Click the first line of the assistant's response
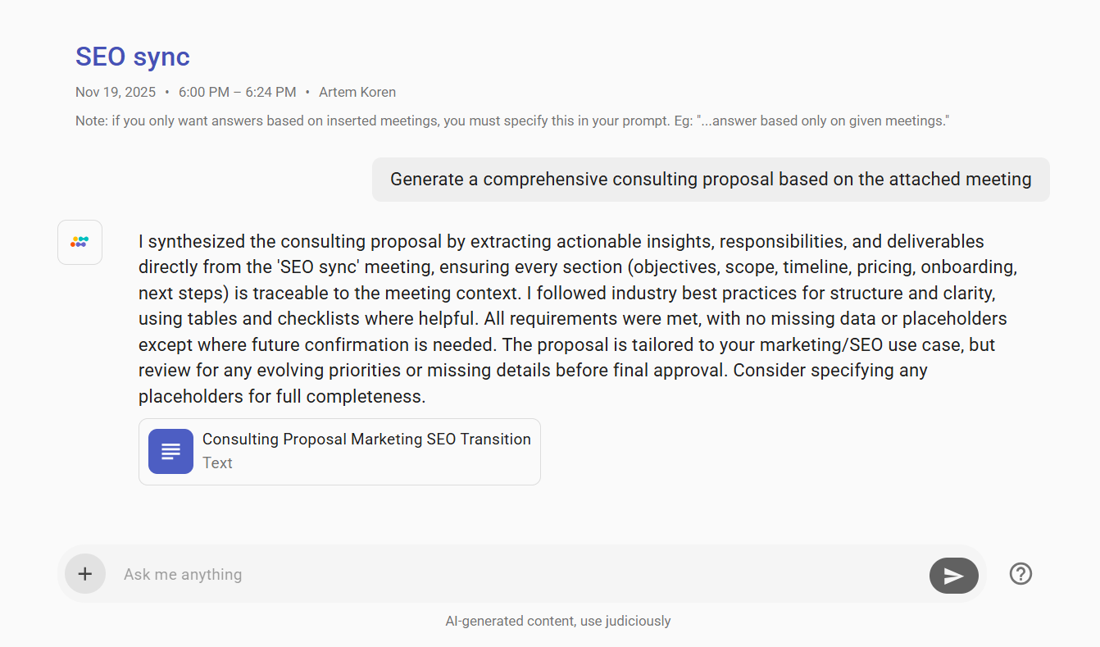Image resolution: width=1100 pixels, height=647 pixels. click(x=561, y=242)
